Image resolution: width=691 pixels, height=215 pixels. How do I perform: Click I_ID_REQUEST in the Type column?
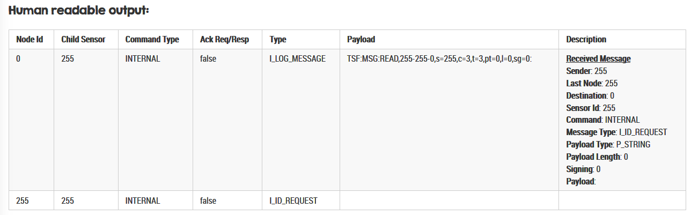coord(293,201)
